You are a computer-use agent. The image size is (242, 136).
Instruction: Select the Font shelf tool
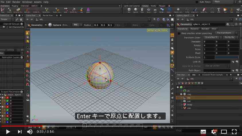(218, 10)
